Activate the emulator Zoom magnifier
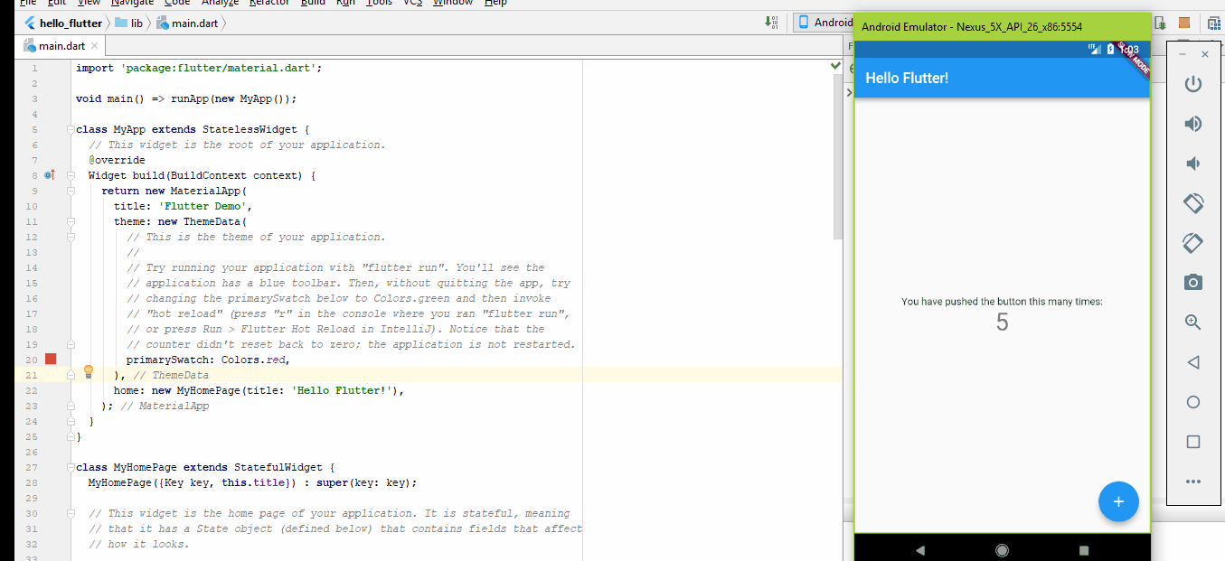The image size is (1225, 561). pyautogui.click(x=1193, y=323)
